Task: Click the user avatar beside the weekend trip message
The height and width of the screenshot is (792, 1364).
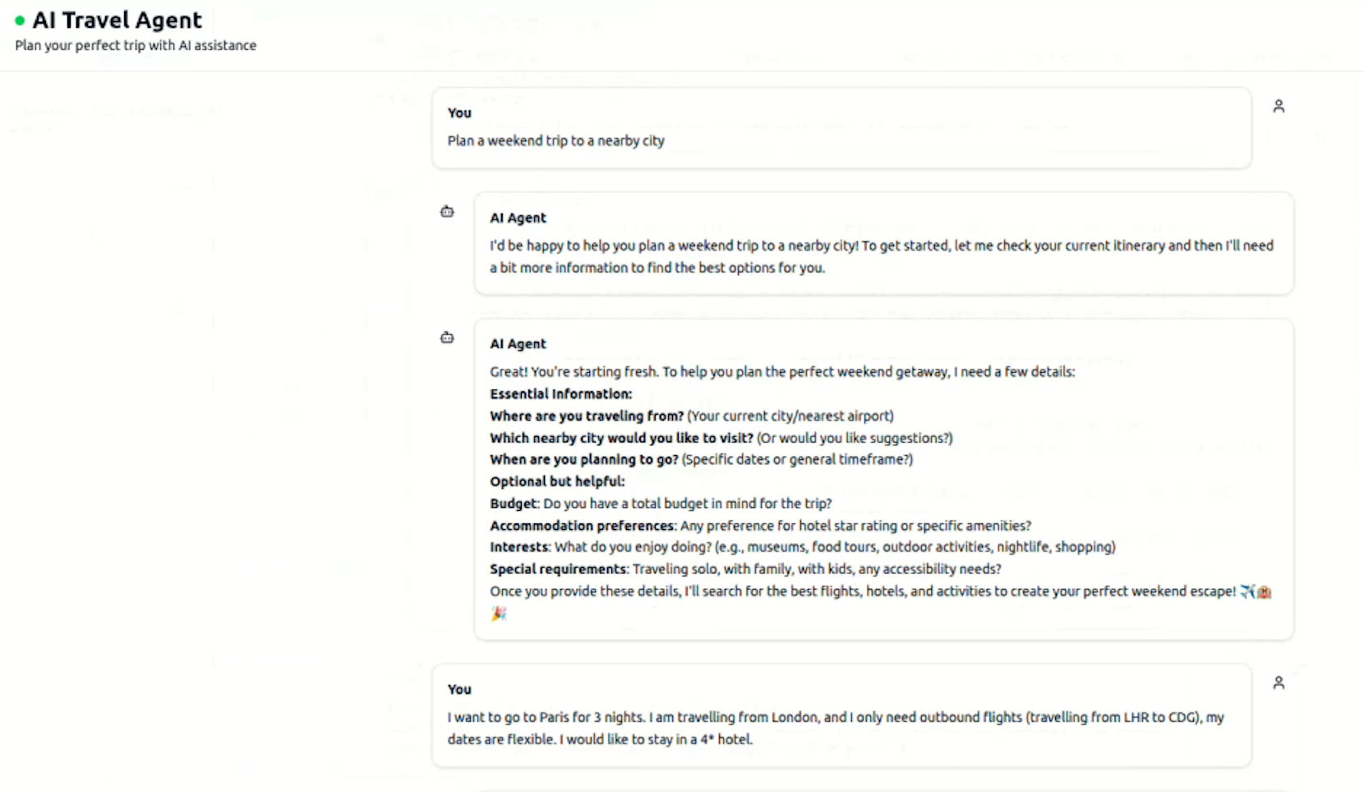Action: (1279, 106)
